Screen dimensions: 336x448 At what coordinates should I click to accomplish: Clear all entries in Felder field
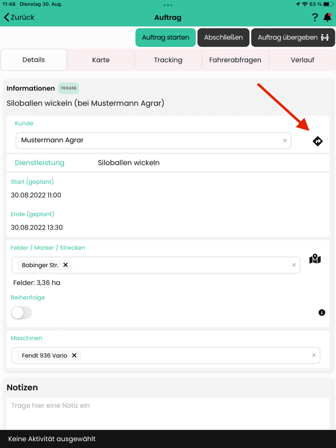[294, 265]
